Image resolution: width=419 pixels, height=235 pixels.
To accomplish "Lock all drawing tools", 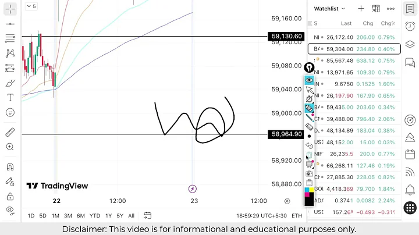I will click(x=10, y=197).
